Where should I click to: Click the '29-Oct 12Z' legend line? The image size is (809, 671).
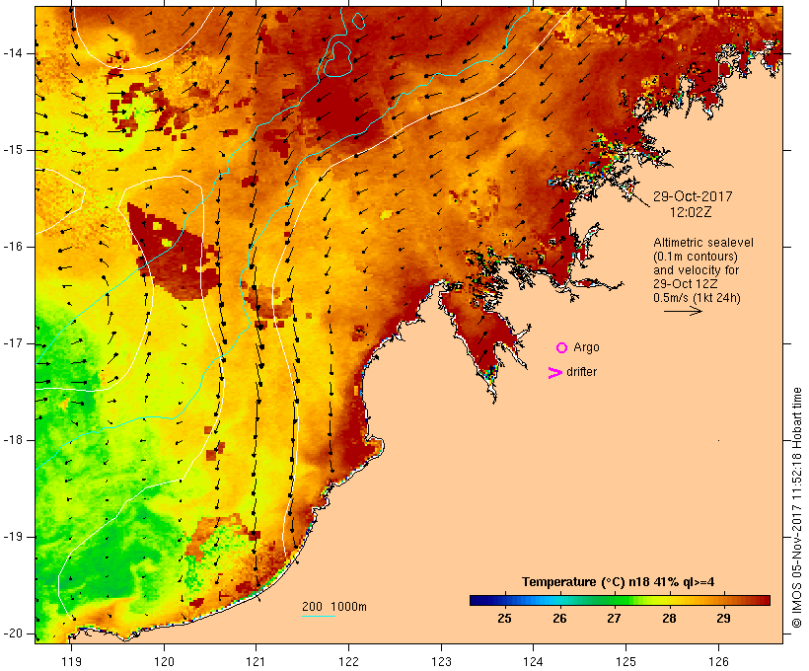685,284
